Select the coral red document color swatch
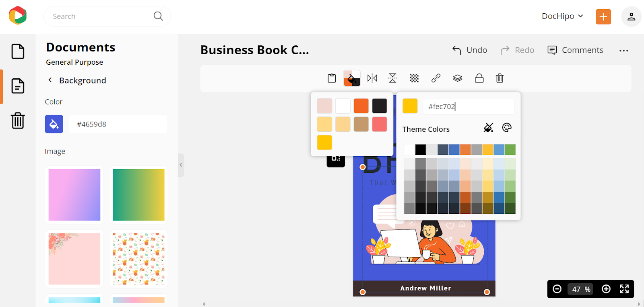The height and width of the screenshot is (307, 644). point(380,124)
